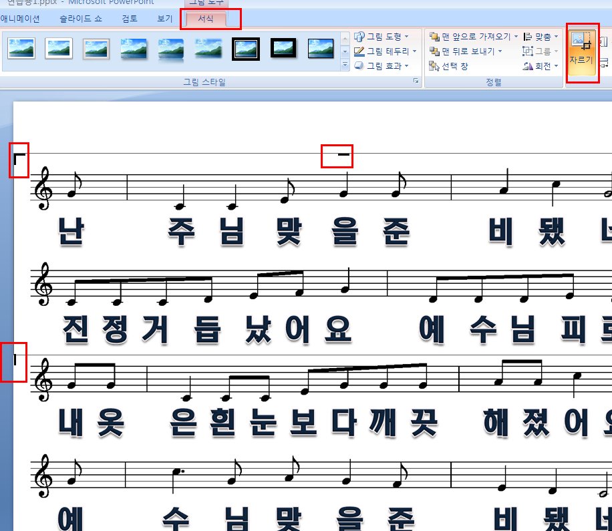This screenshot has height=531, width=612.
Task: Switch to the 보기 tab
Action: point(165,19)
